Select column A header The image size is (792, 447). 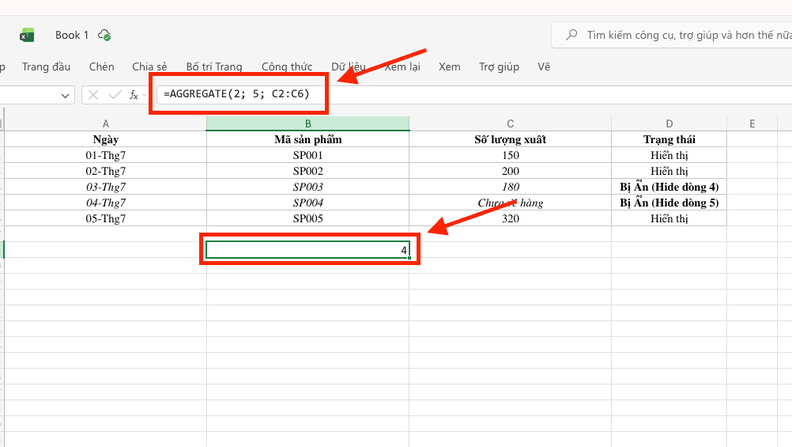pyautogui.click(x=106, y=124)
